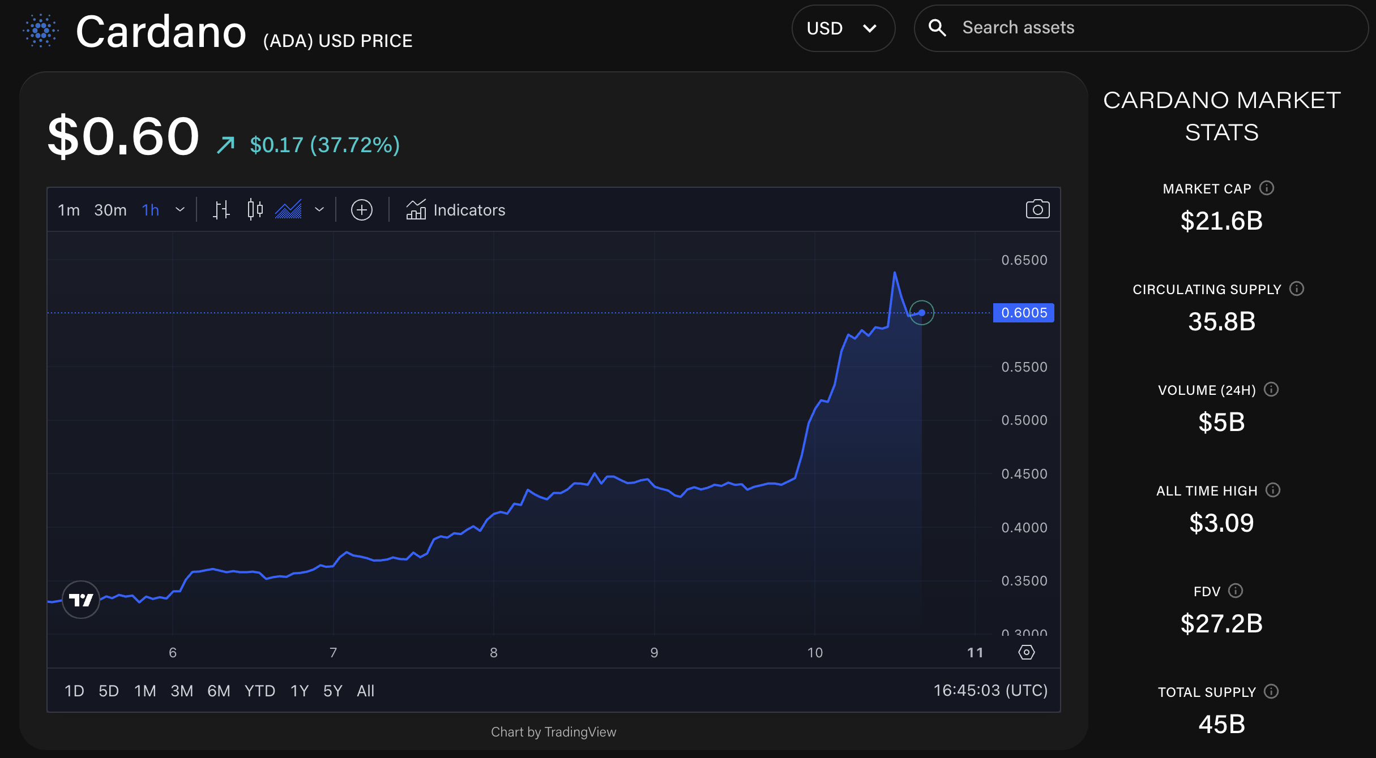
Task: Open the USD currency dropdown
Action: [x=843, y=28]
